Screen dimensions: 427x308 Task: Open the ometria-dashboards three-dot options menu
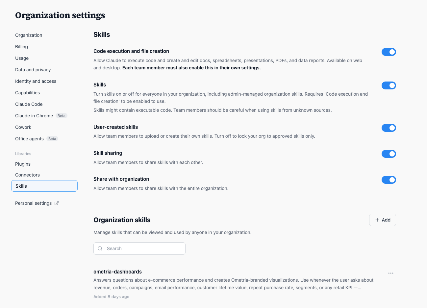391,273
